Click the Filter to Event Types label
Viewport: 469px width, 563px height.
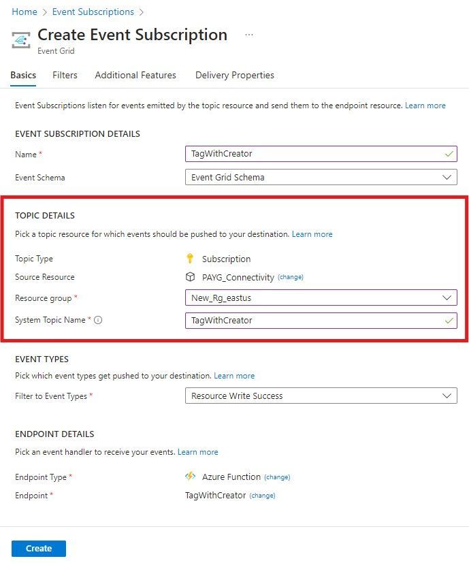pyautogui.click(x=51, y=396)
